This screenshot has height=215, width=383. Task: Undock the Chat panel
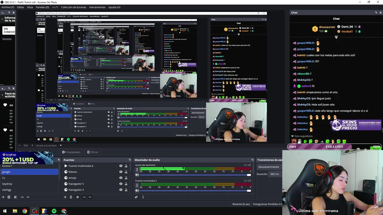click(x=376, y=13)
